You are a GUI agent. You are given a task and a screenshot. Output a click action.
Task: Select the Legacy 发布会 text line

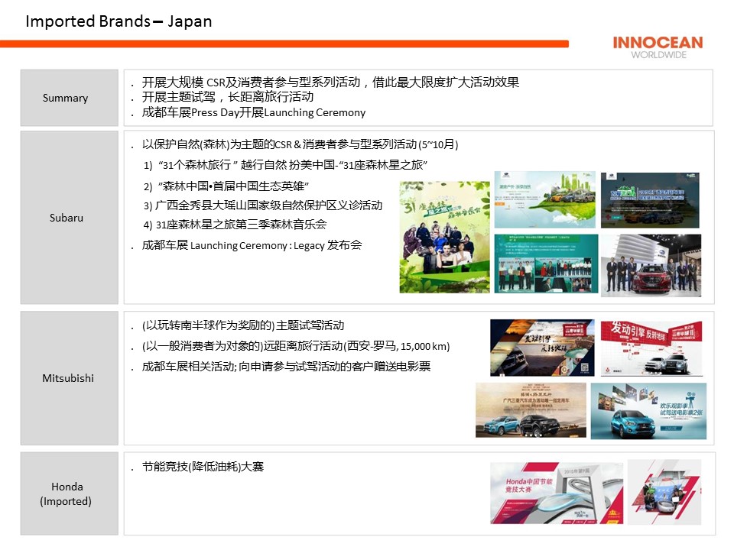[252, 246]
